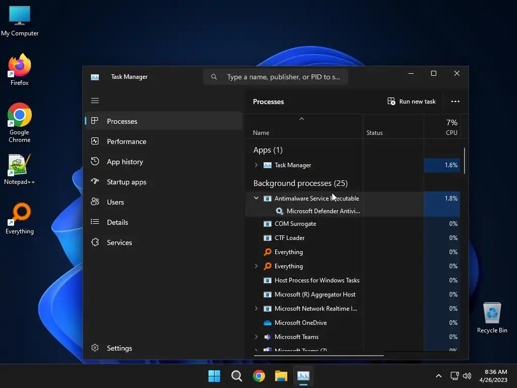Viewport: 517px width, 388px height.
Task: Select the first Everything process without expander
Action: [x=353, y=252]
